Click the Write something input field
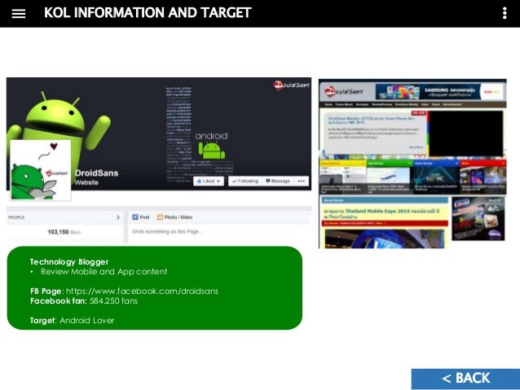The height and width of the screenshot is (390, 520). coord(219,231)
